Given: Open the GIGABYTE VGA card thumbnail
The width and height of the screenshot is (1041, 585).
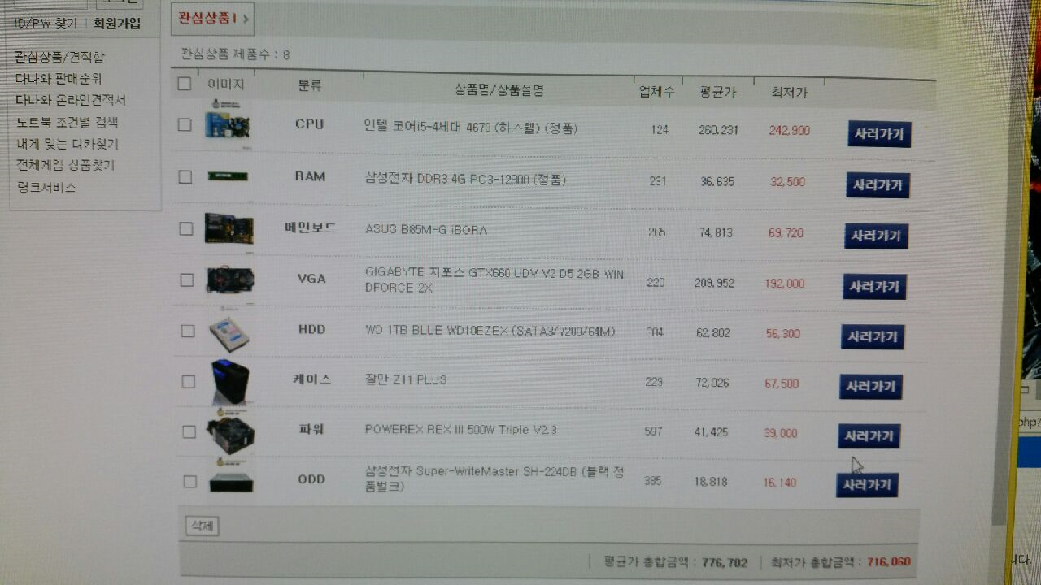Looking at the screenshot, I should (230, 279).
